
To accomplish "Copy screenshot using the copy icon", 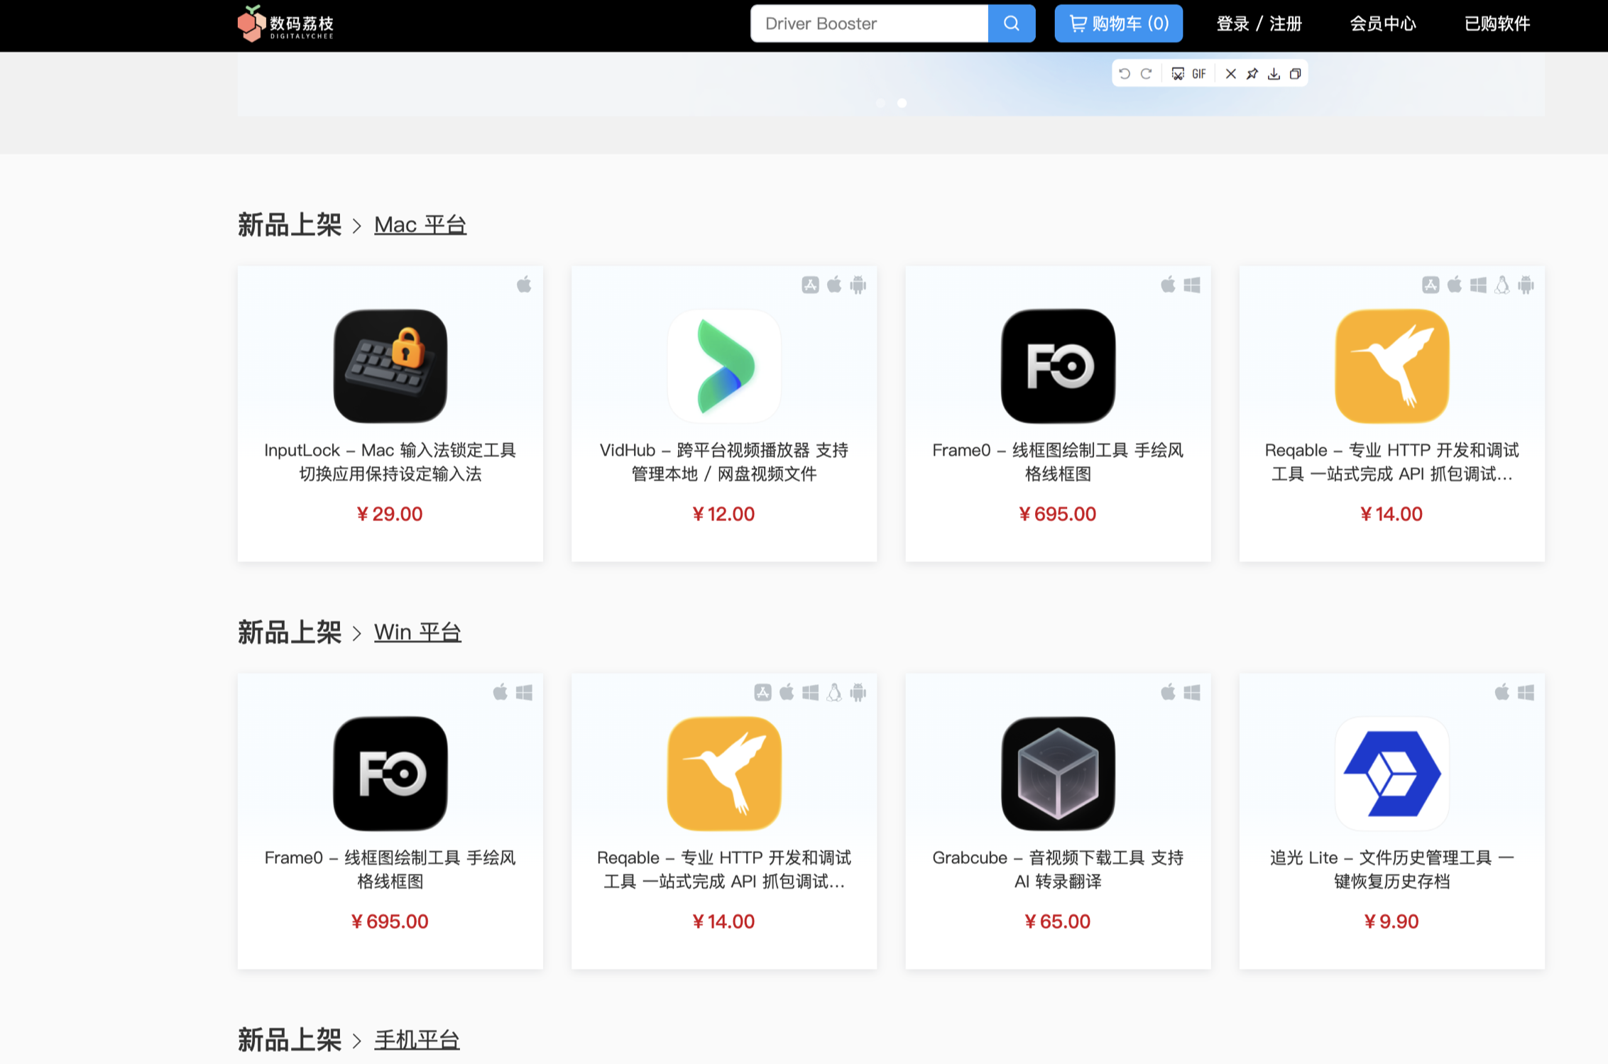I will click(x=1295, y=74).
